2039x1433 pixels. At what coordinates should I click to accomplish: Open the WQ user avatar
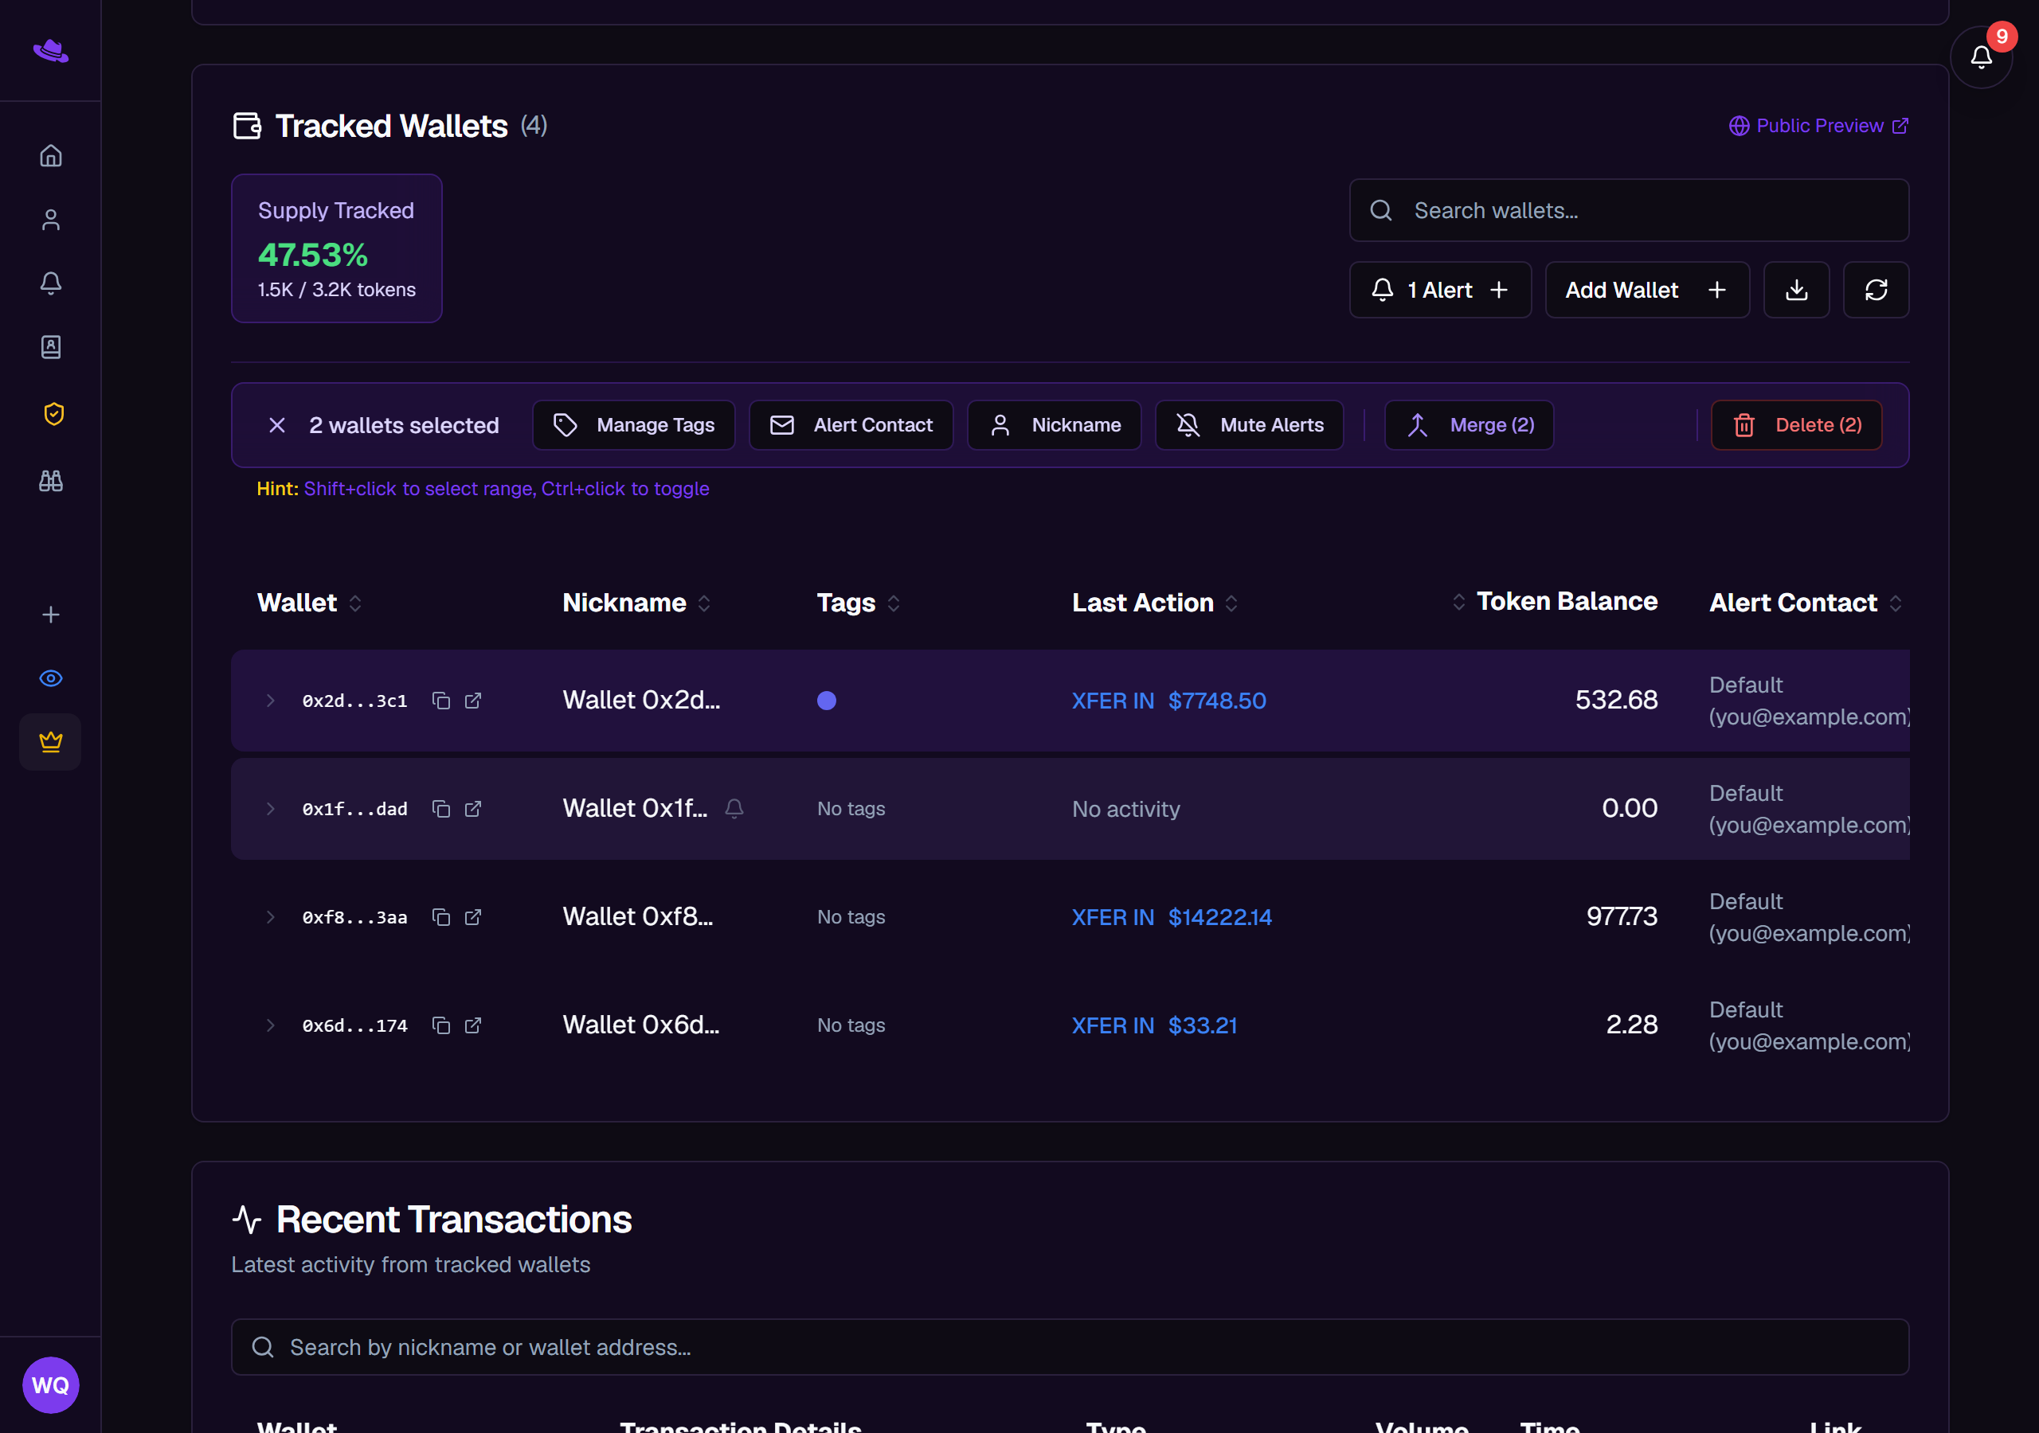(x=51, y=1384)
